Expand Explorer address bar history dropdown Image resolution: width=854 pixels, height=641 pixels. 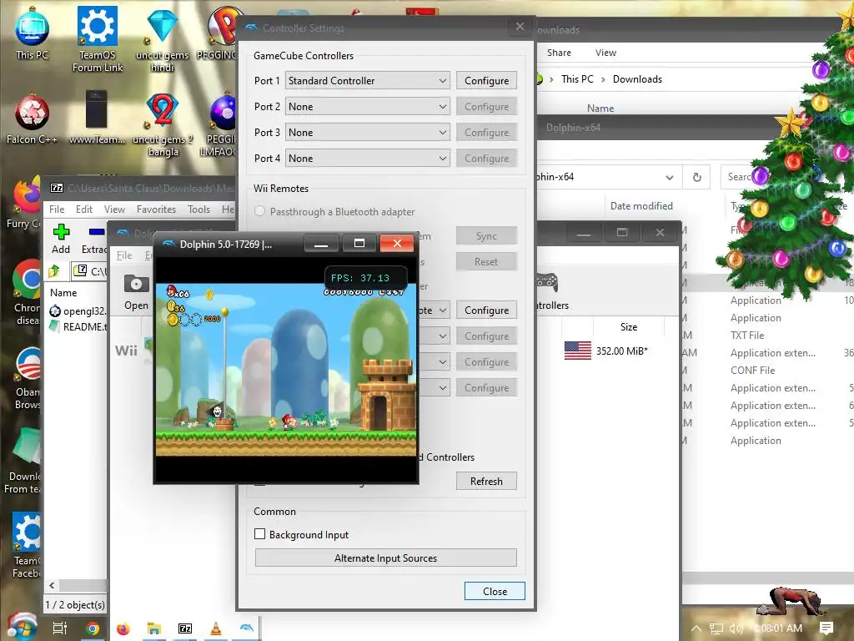coord(670,178)
